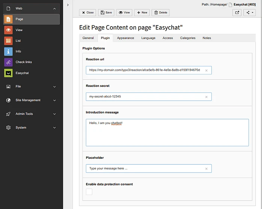This screenshot has width=262, height=209.
Task: Click the Path /Homepage/ text
Action: point(214,4)
